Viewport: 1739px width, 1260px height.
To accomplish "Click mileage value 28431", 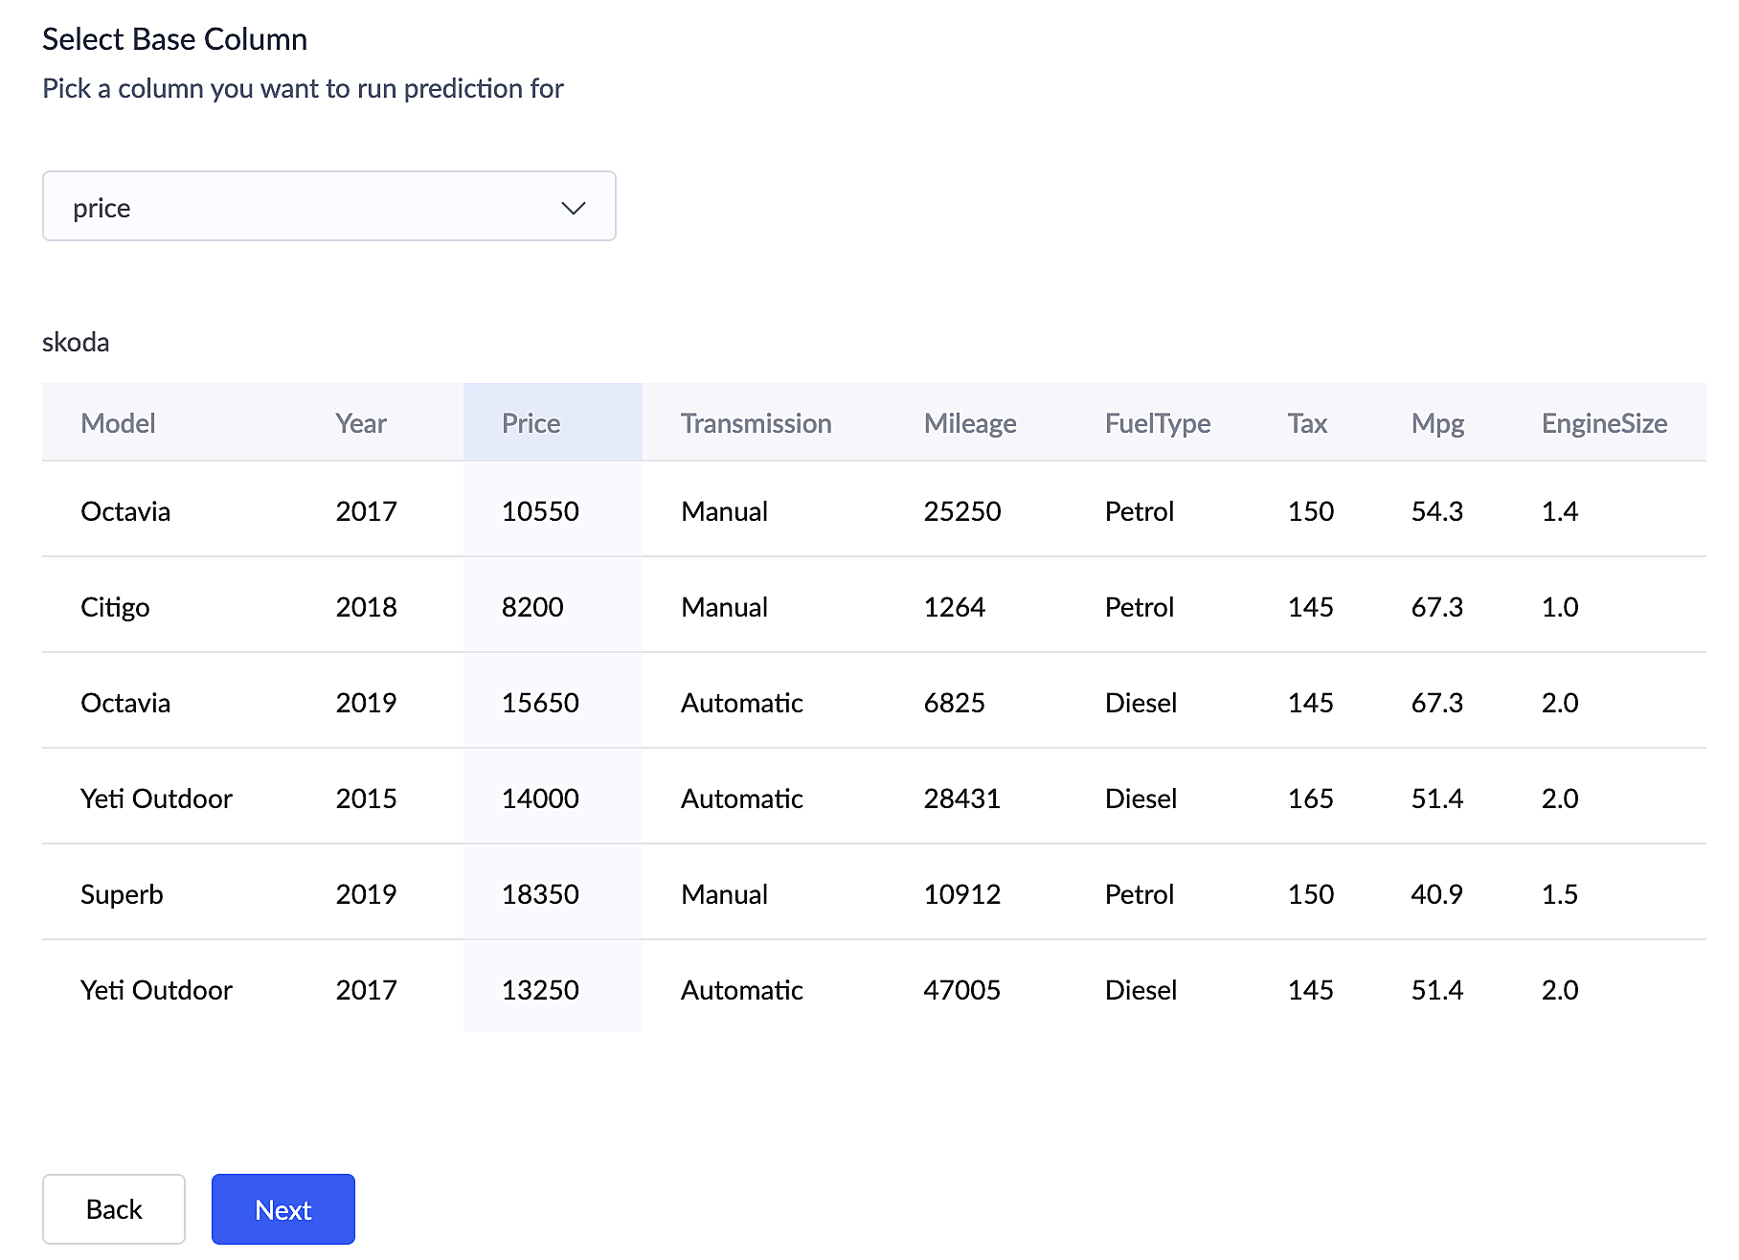I will pos(961,799).
